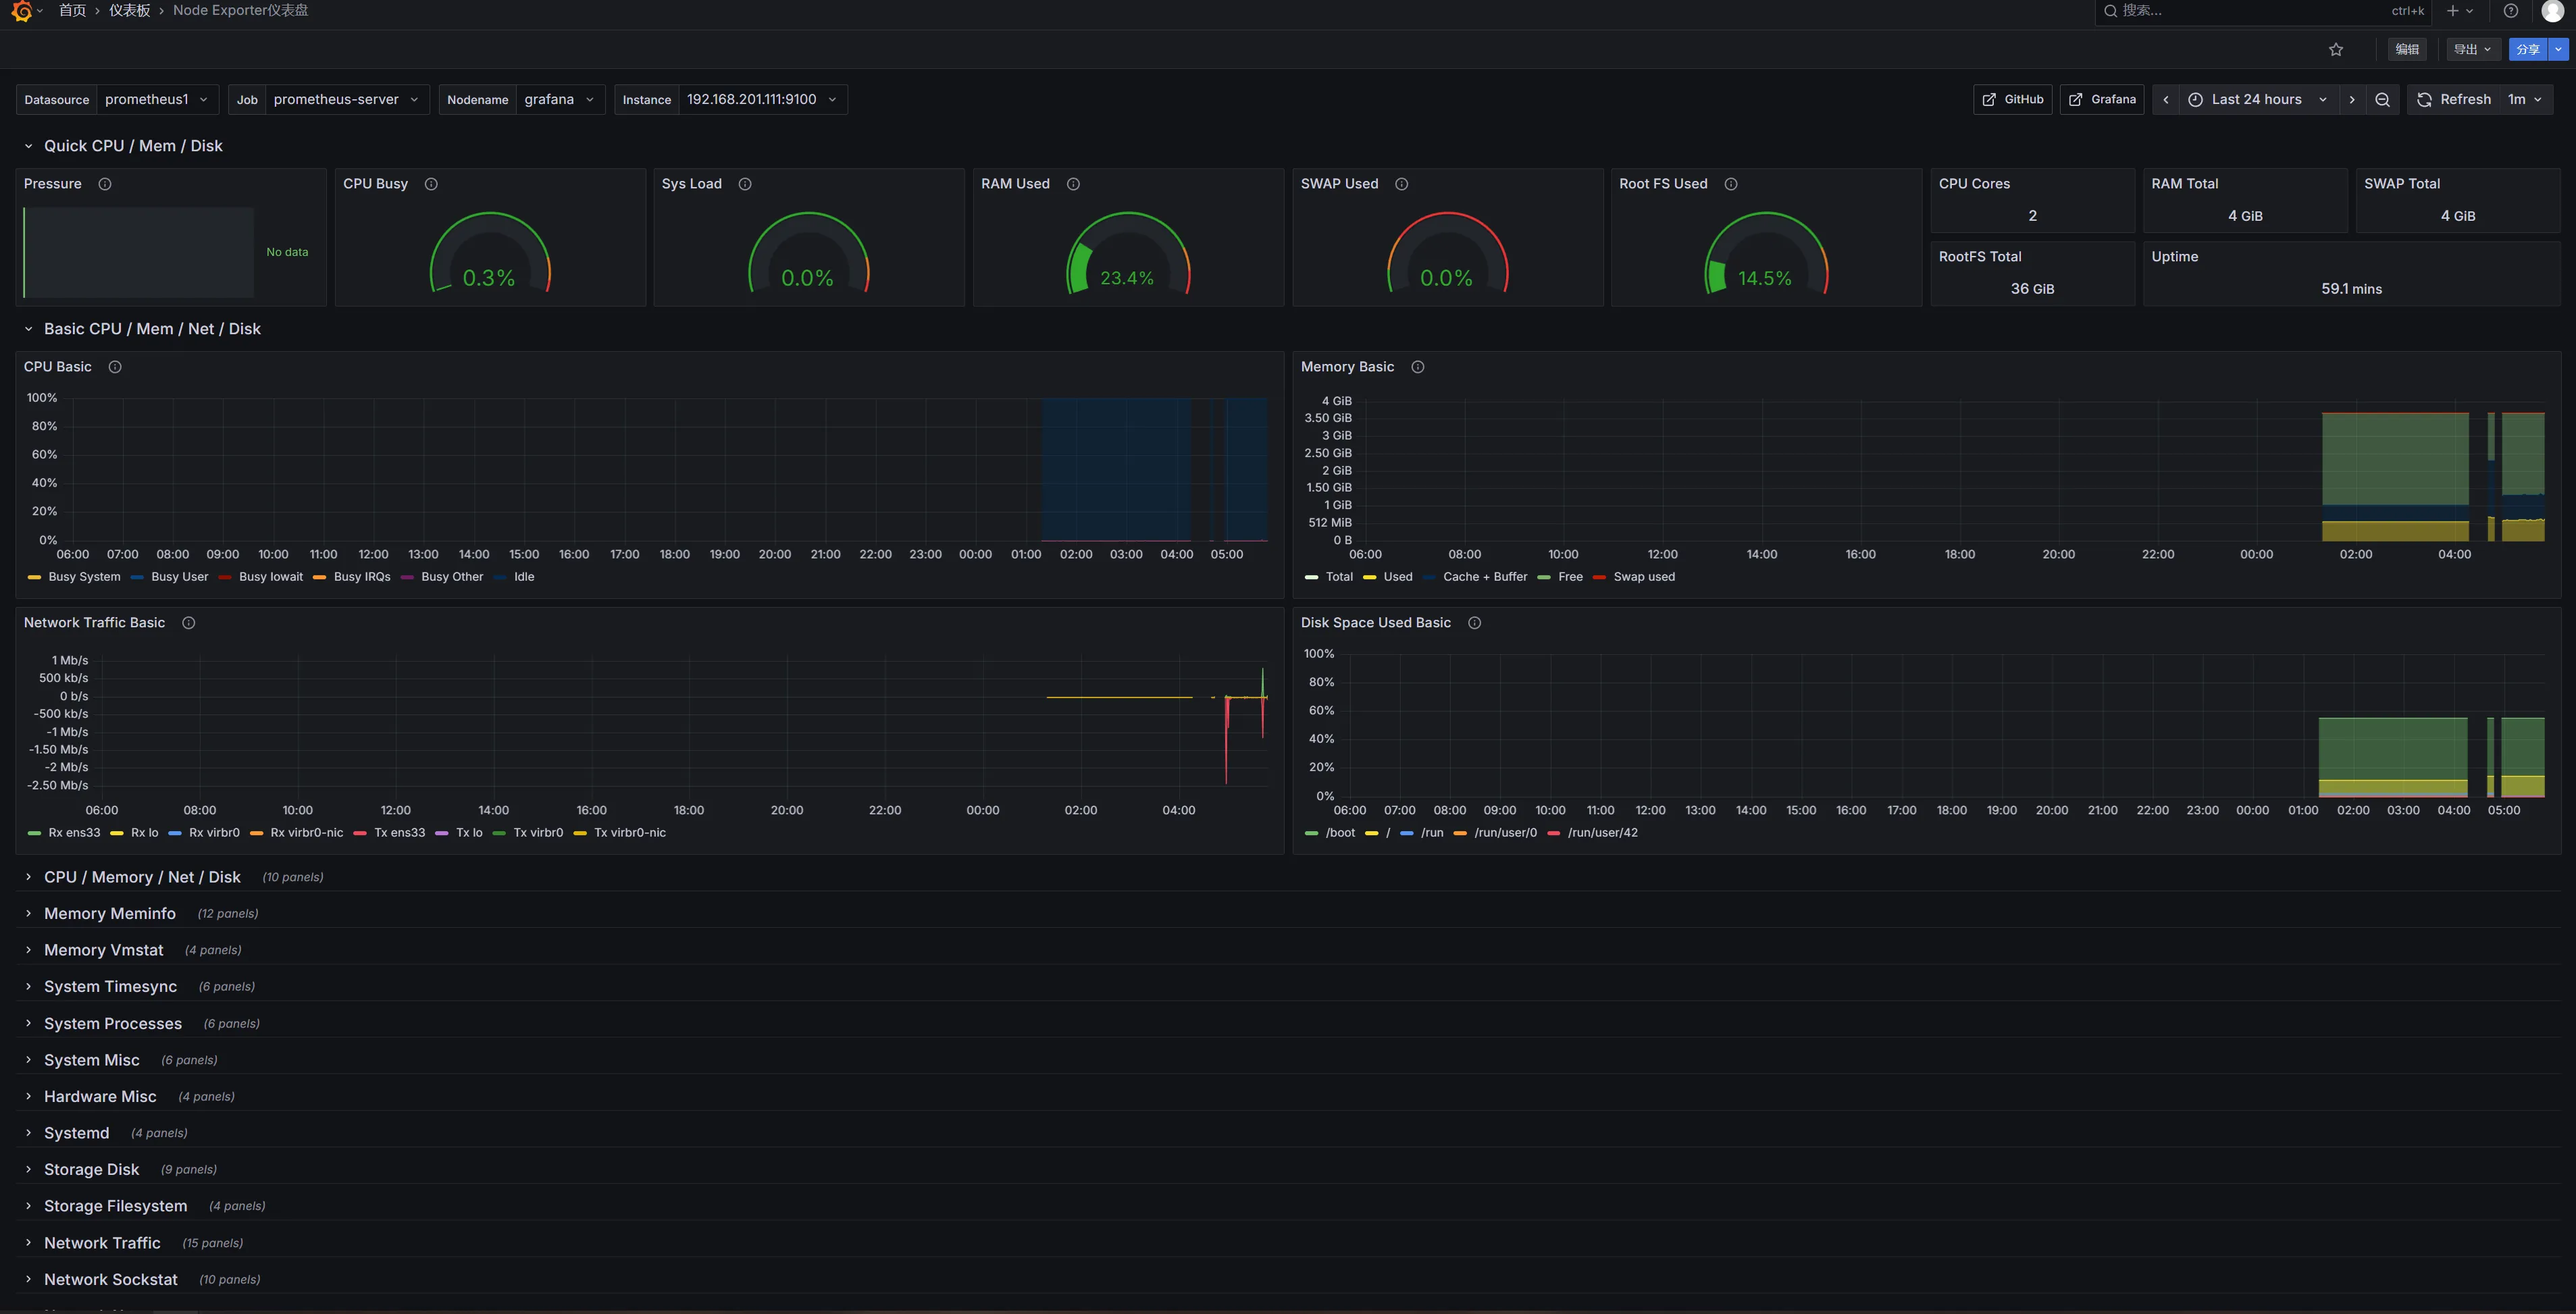Collapse the Quick CPU / Mem / Disk row
Image resolution: width=2576 pixels, height=1314 pixels.
(x=133, y=146)
